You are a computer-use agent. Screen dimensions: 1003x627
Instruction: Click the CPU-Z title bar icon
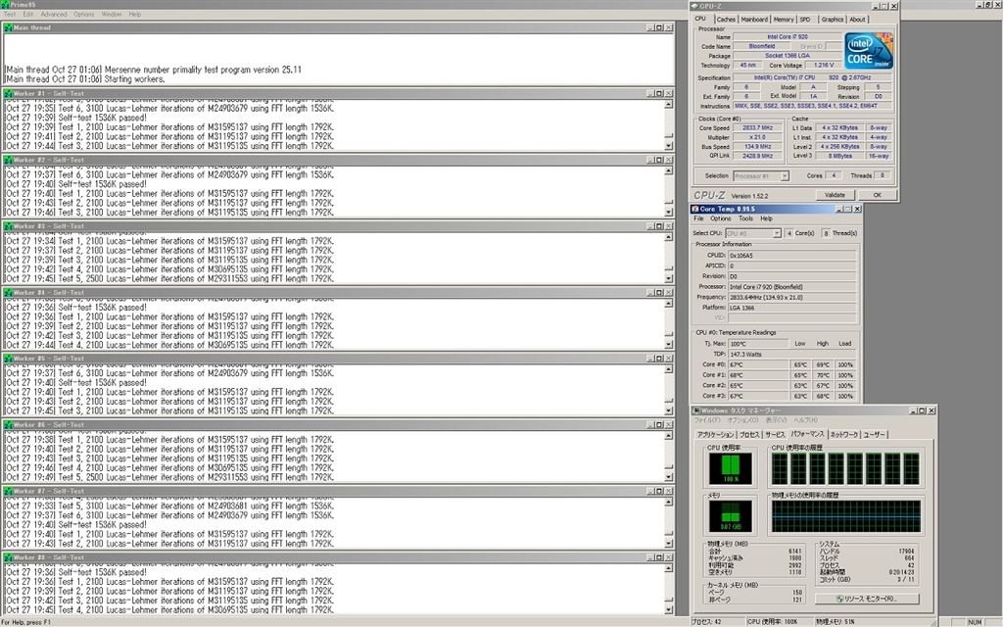(695, 7)
